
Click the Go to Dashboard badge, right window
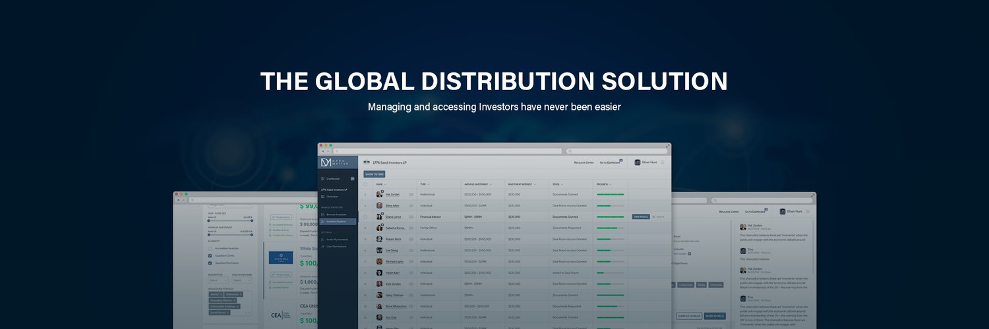click(x=766, y=210)
